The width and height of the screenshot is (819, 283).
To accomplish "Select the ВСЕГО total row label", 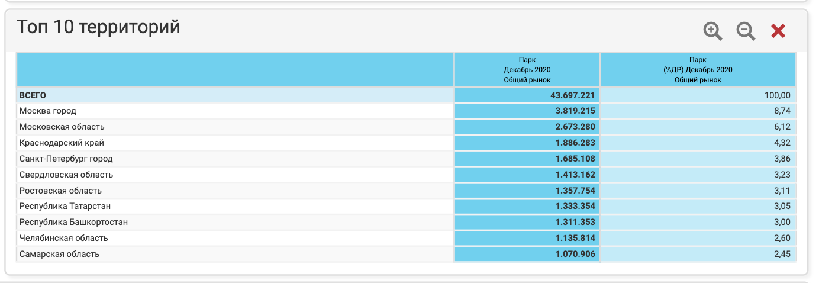I will click(33, 95).
